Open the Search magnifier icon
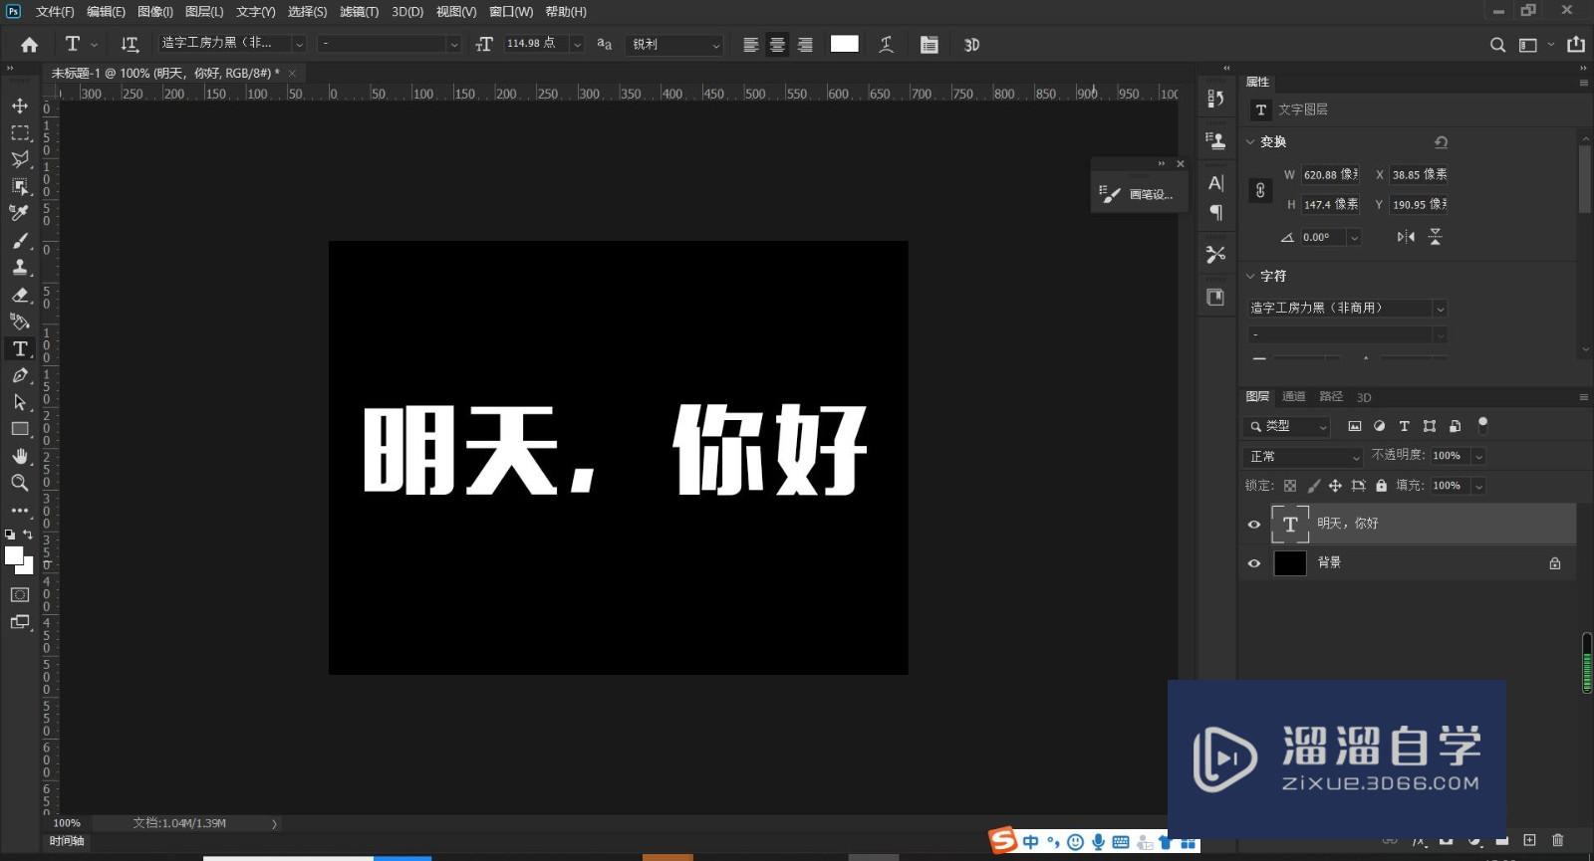Viewport: 1594px width, 861px height. tap(1497, 45)
